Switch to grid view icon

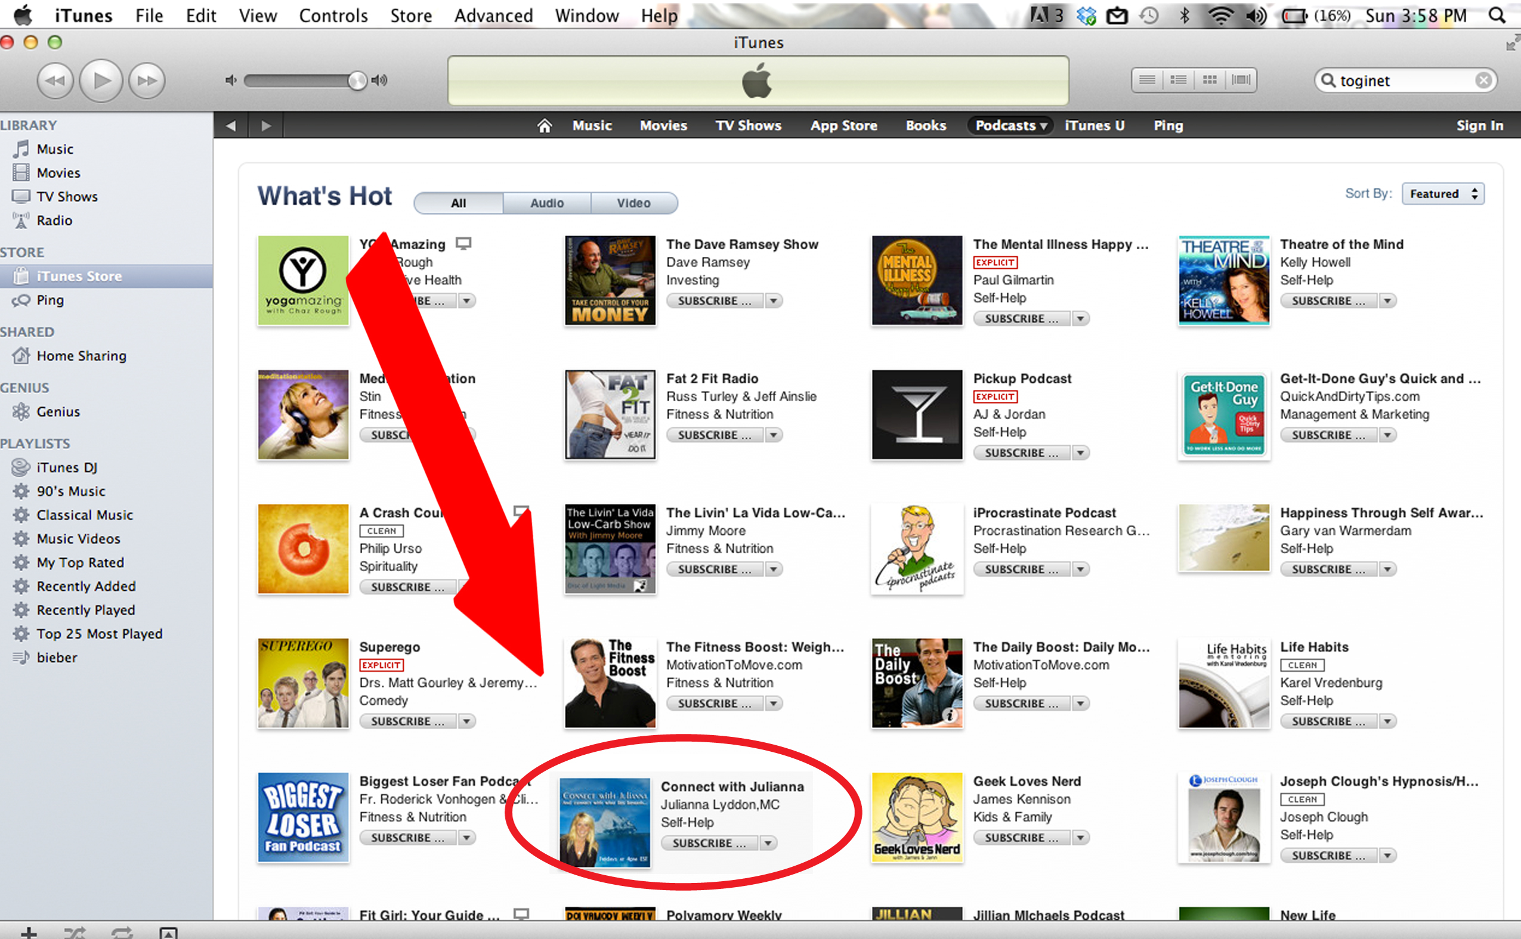click(1209, 80)
